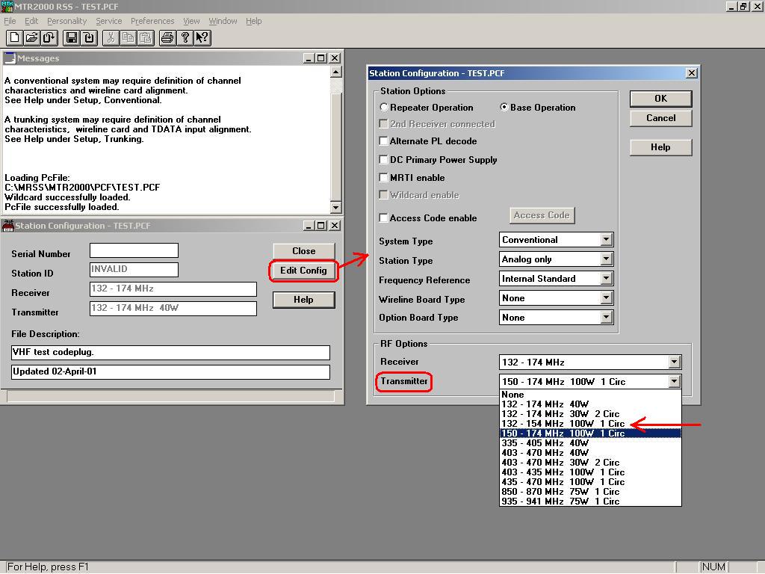This screenshot has width=765, height=574.
Task: Tick the 2nd Receiver connected checkbox
Action: (x=384, y=124)
